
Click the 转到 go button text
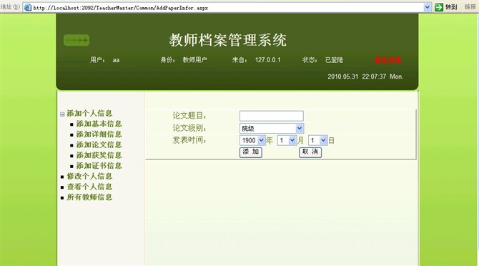tap(451, 7)
